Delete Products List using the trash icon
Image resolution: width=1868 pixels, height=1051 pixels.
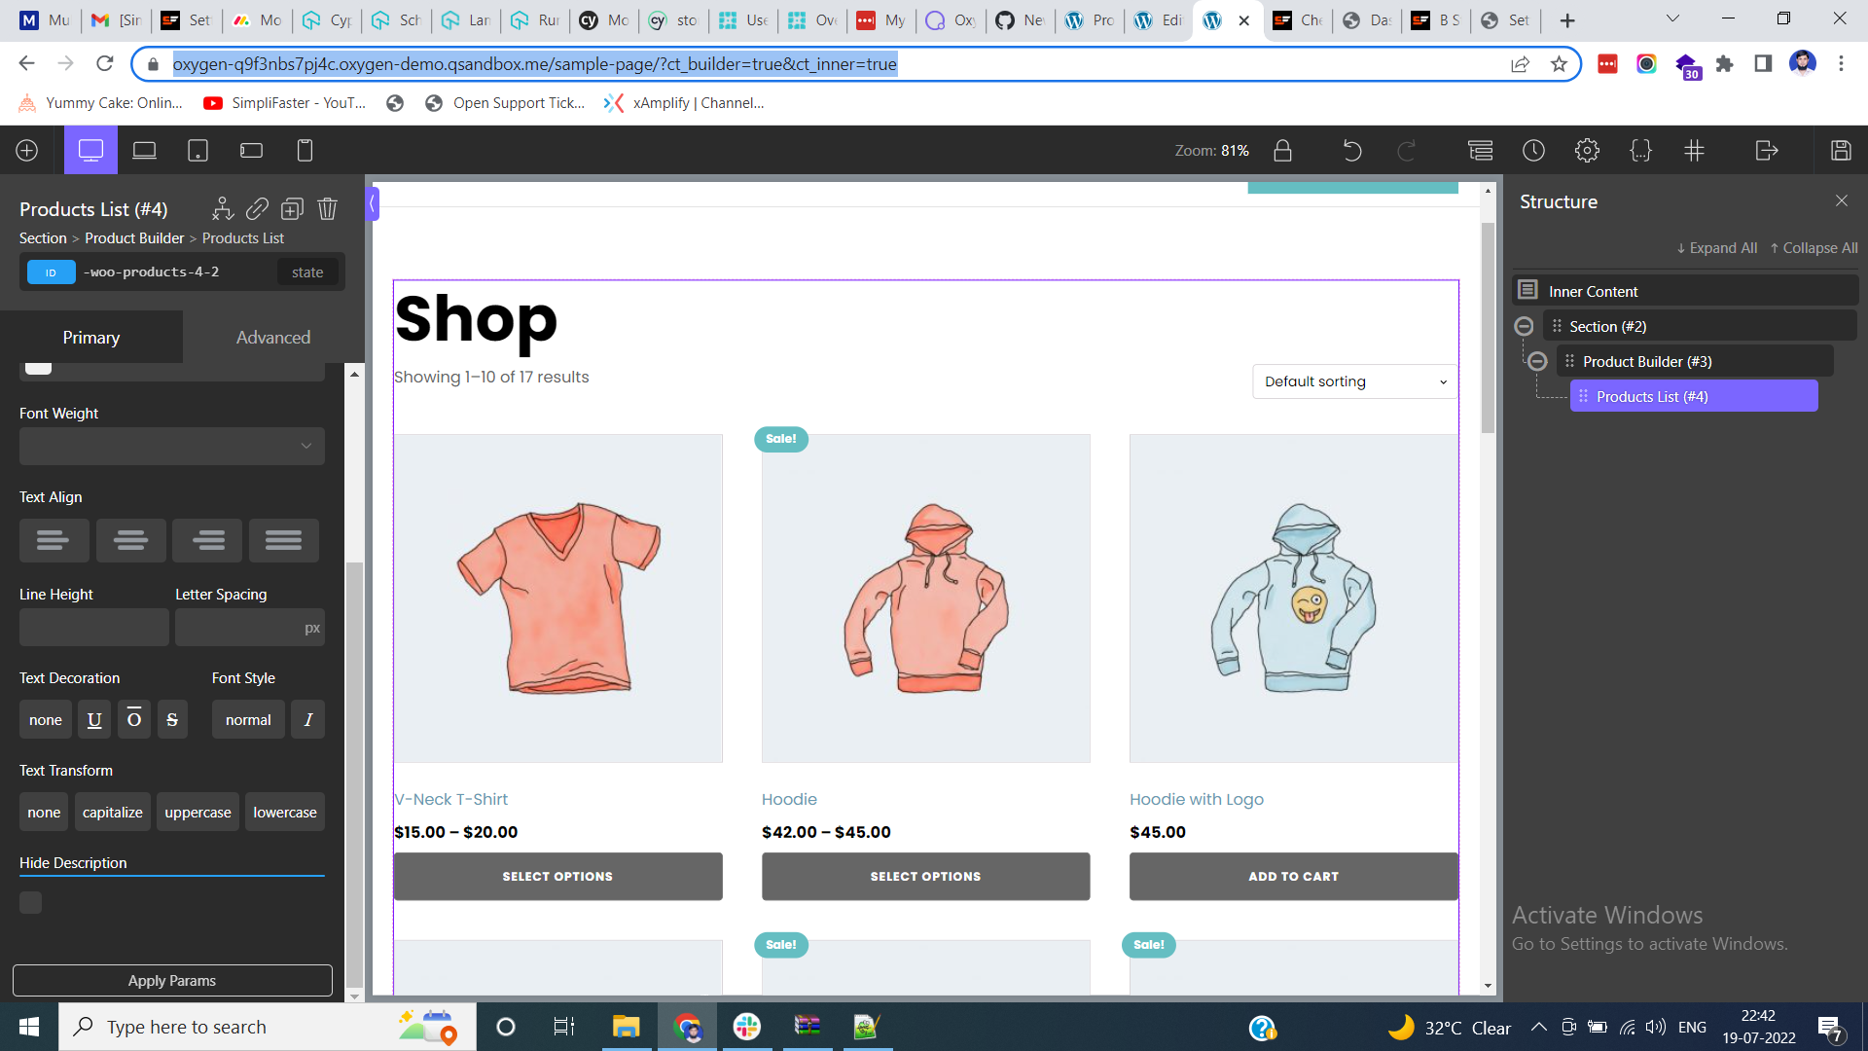[327, 208]
